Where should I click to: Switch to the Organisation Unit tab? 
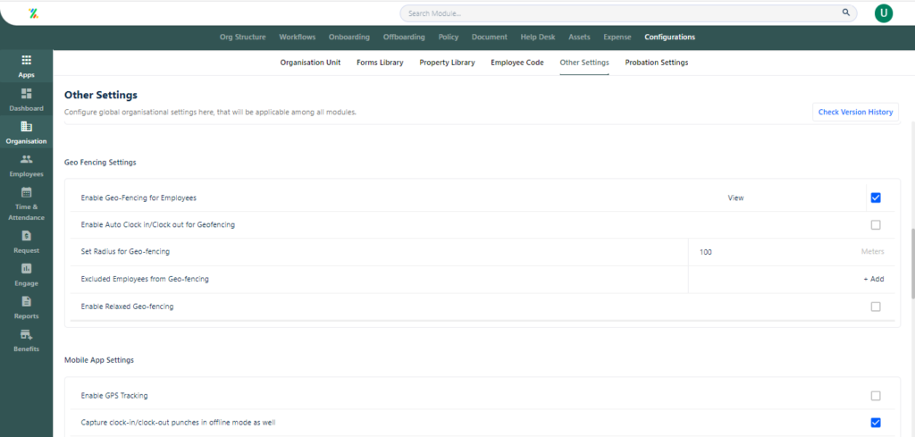point(310,63)
